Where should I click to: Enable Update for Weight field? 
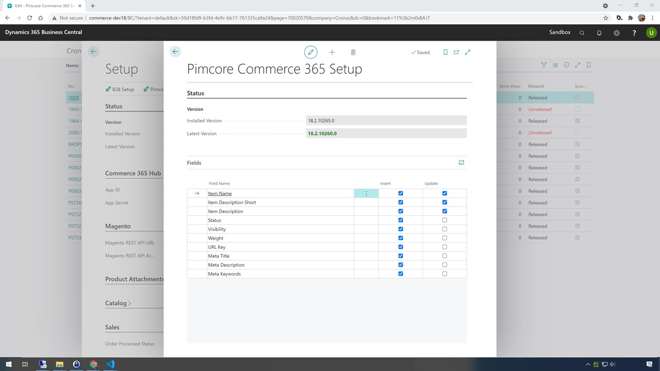point(444,238)
